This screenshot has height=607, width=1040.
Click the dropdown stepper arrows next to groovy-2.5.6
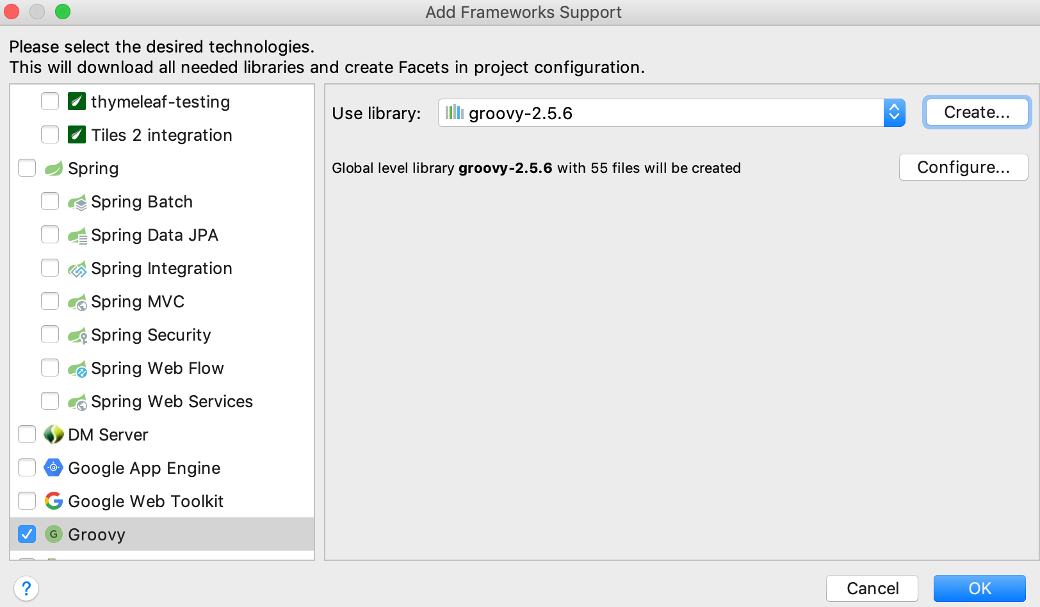895,113
